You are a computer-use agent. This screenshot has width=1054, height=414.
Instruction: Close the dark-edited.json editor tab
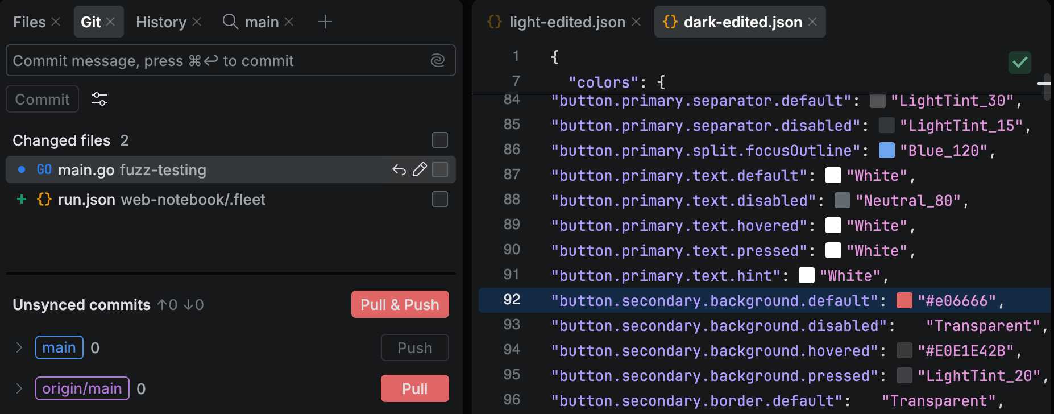[x=812, y=22]
